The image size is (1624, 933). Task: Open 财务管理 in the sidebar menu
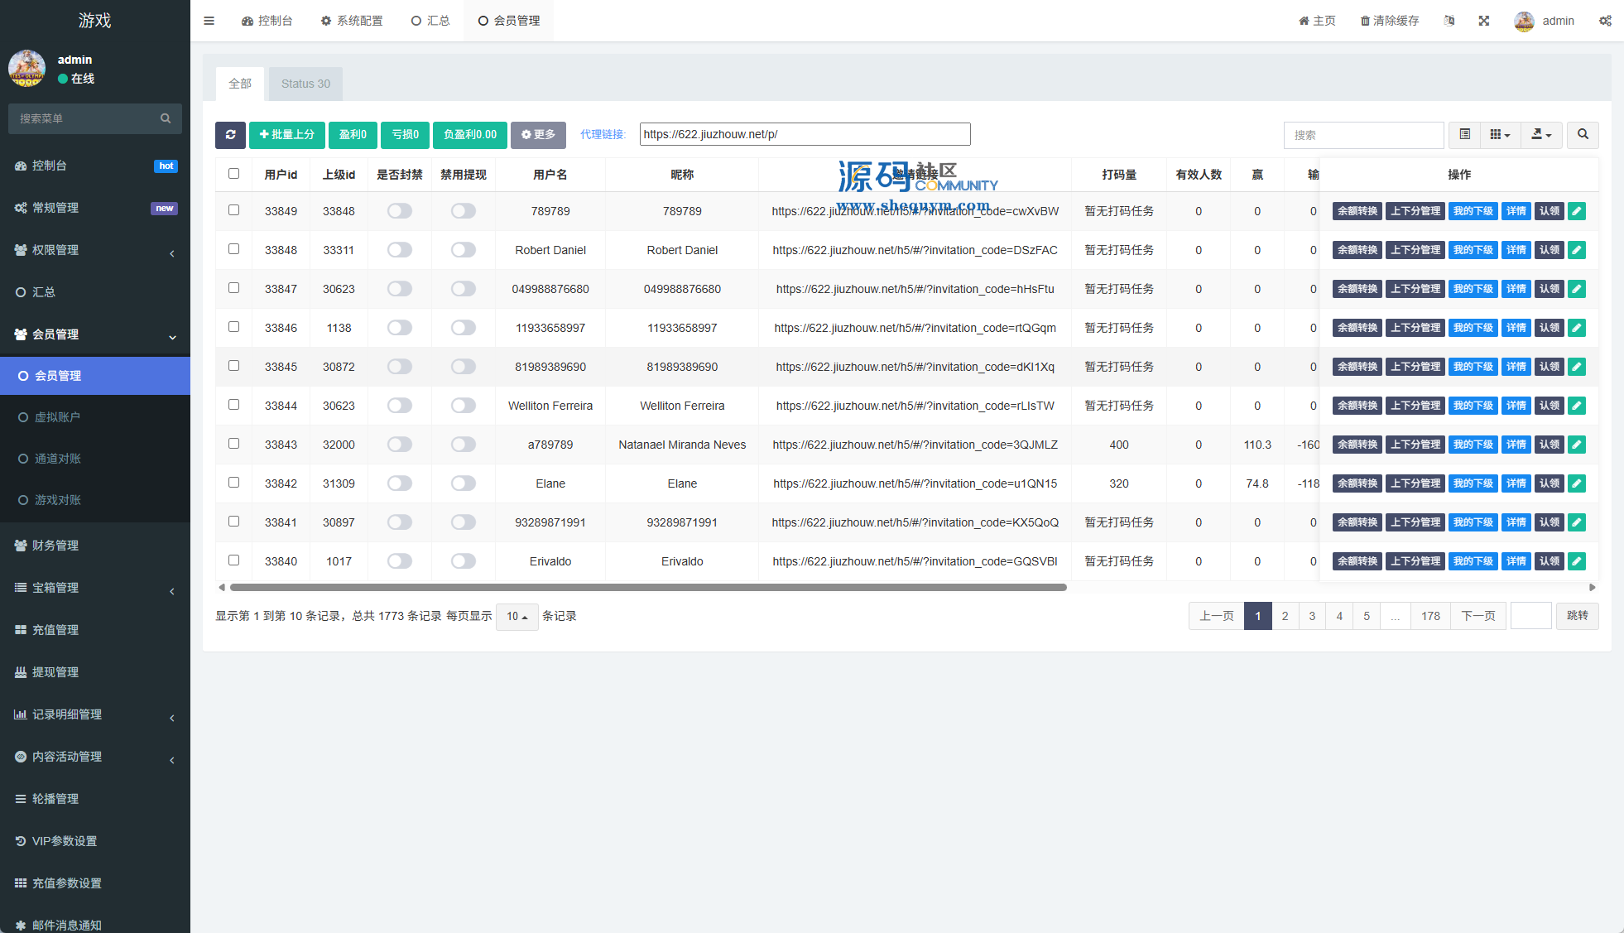[55, 546]
